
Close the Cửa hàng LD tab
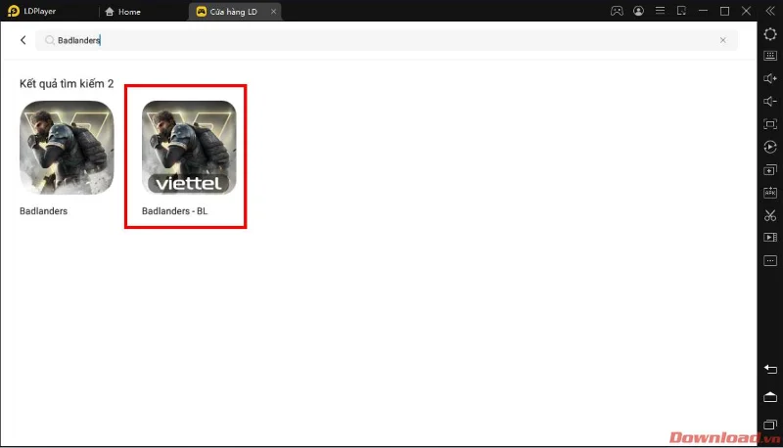[273, 12]
